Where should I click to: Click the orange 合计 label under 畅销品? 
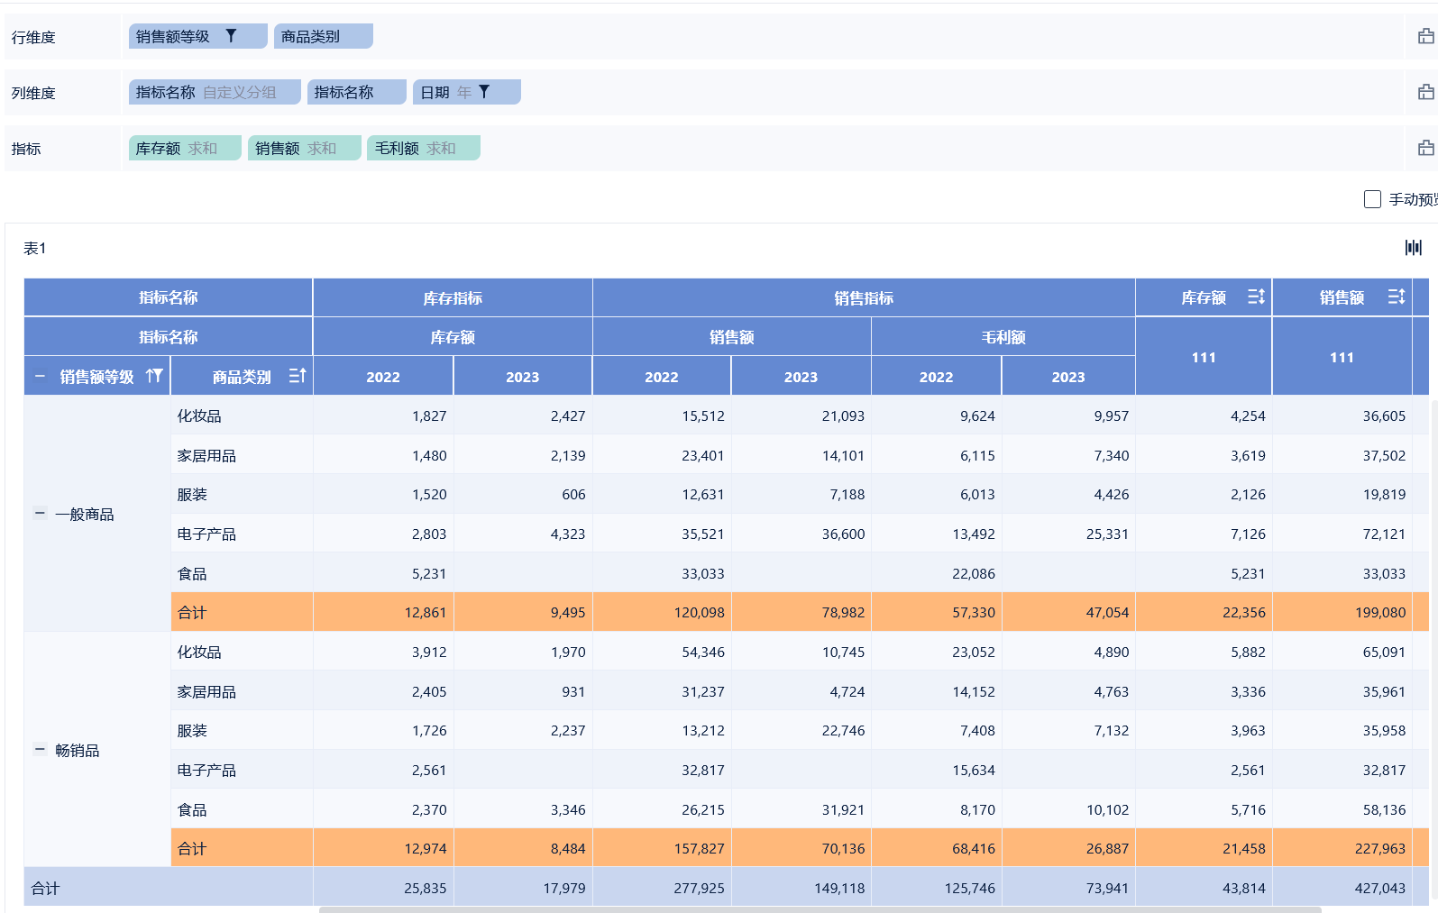click(192, 848)
